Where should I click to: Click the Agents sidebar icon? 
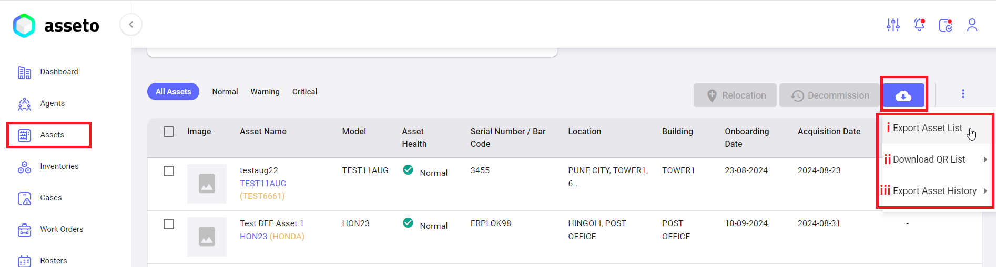24,104
